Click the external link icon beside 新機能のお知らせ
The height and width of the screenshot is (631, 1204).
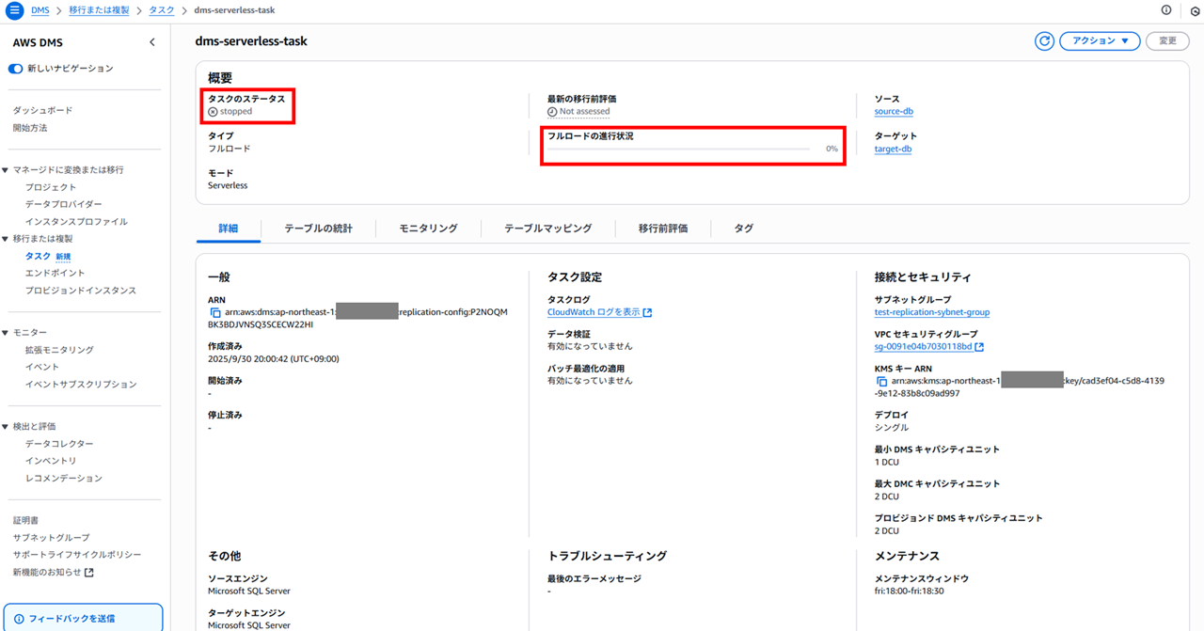[x=89, y=572]
